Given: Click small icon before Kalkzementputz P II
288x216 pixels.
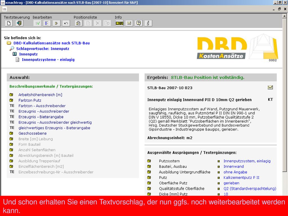Looking at the screenshot, I should coord(219,178).
